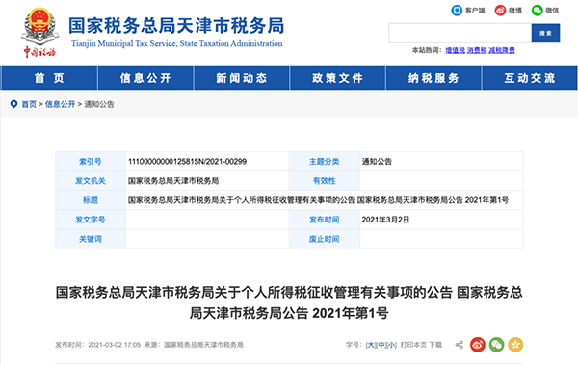This screenshot has height=365, width=578.
Task: Click date value 2021年3月2日
Action: click(385, 220)
